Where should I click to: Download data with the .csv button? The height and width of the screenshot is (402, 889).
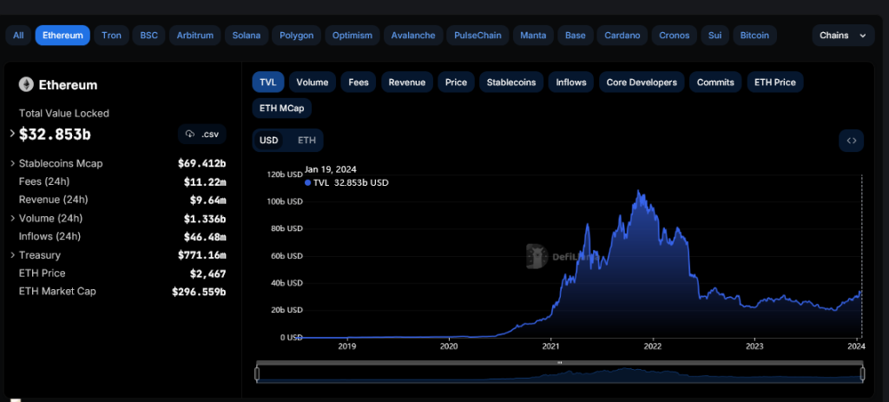[x=202, y=135]
